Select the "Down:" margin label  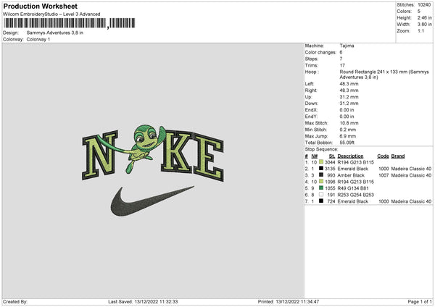[x=311, y=104]
